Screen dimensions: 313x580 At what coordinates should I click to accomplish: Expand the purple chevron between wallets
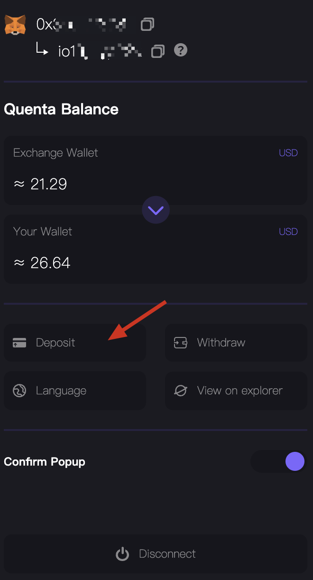point(156,210)
